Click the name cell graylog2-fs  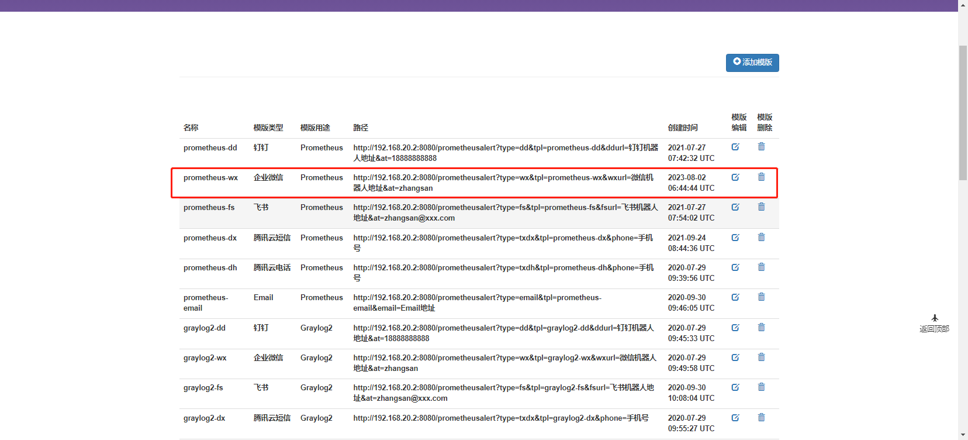tap(203, 387)
